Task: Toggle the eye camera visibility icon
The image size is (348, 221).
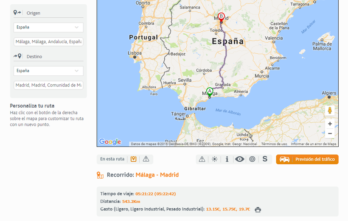Action: coord(240,159)
